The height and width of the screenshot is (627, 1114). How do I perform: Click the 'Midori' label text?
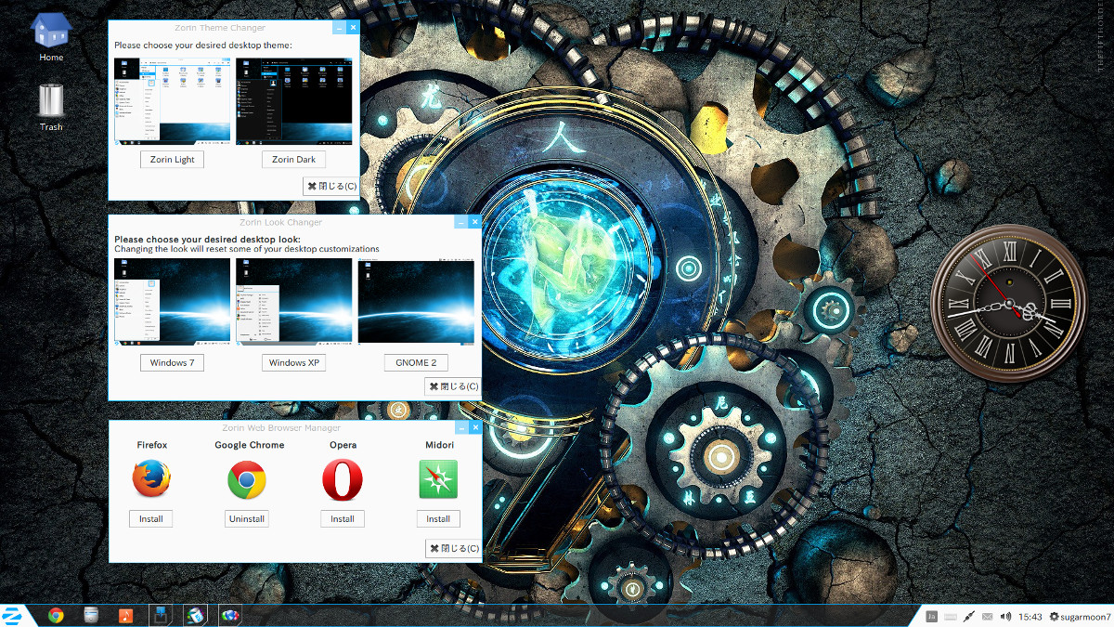click(x=439, y=445)
